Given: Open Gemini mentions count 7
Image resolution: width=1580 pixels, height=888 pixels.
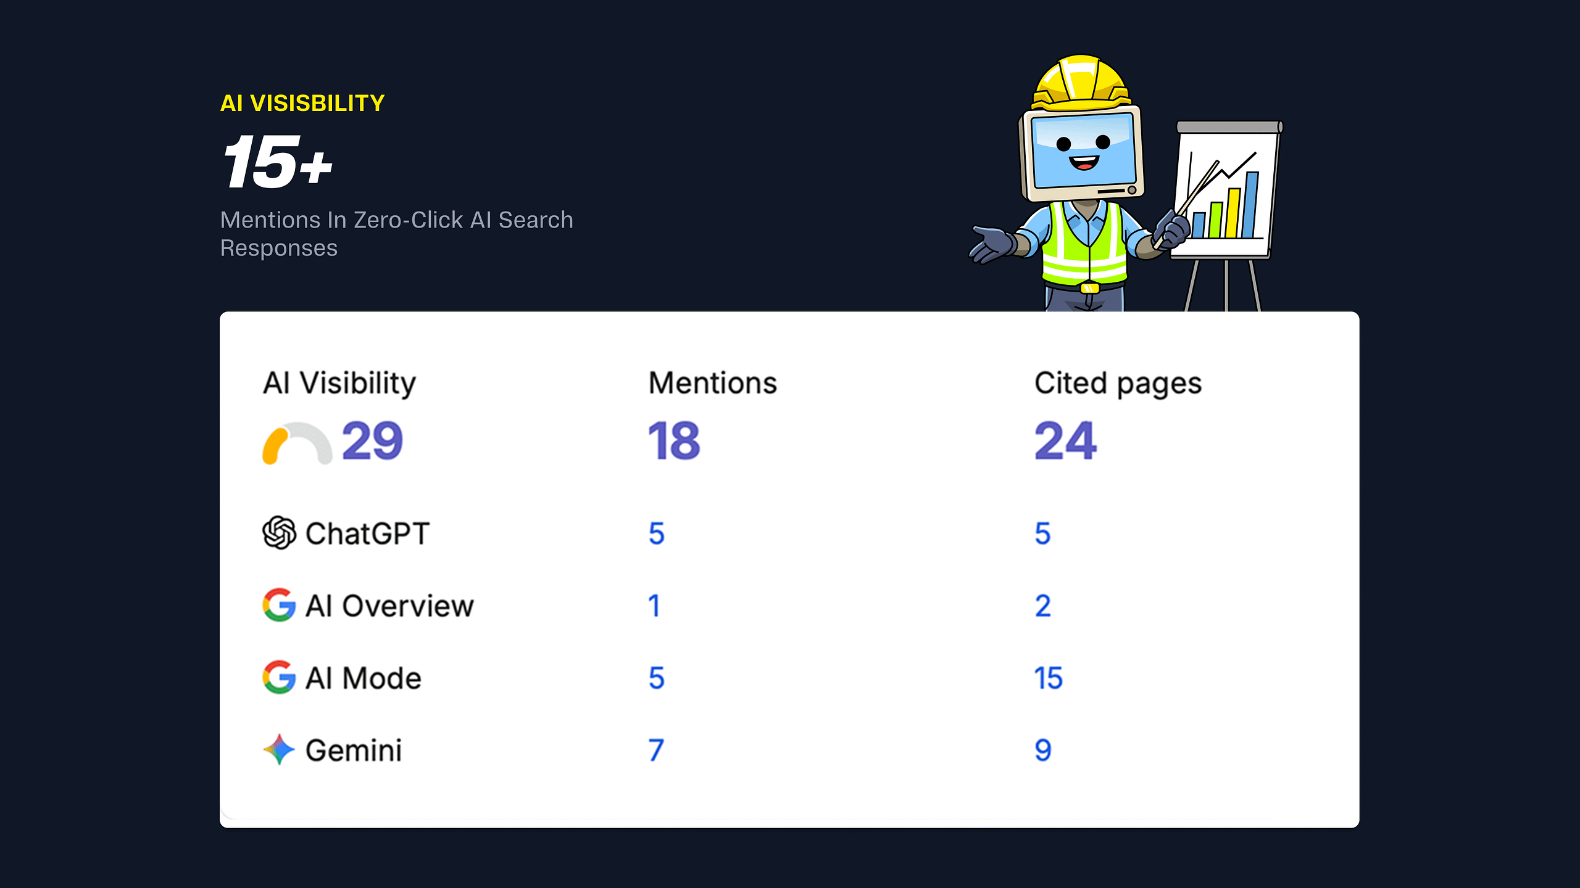Looking at the screenshot, I should click(656, 750).
